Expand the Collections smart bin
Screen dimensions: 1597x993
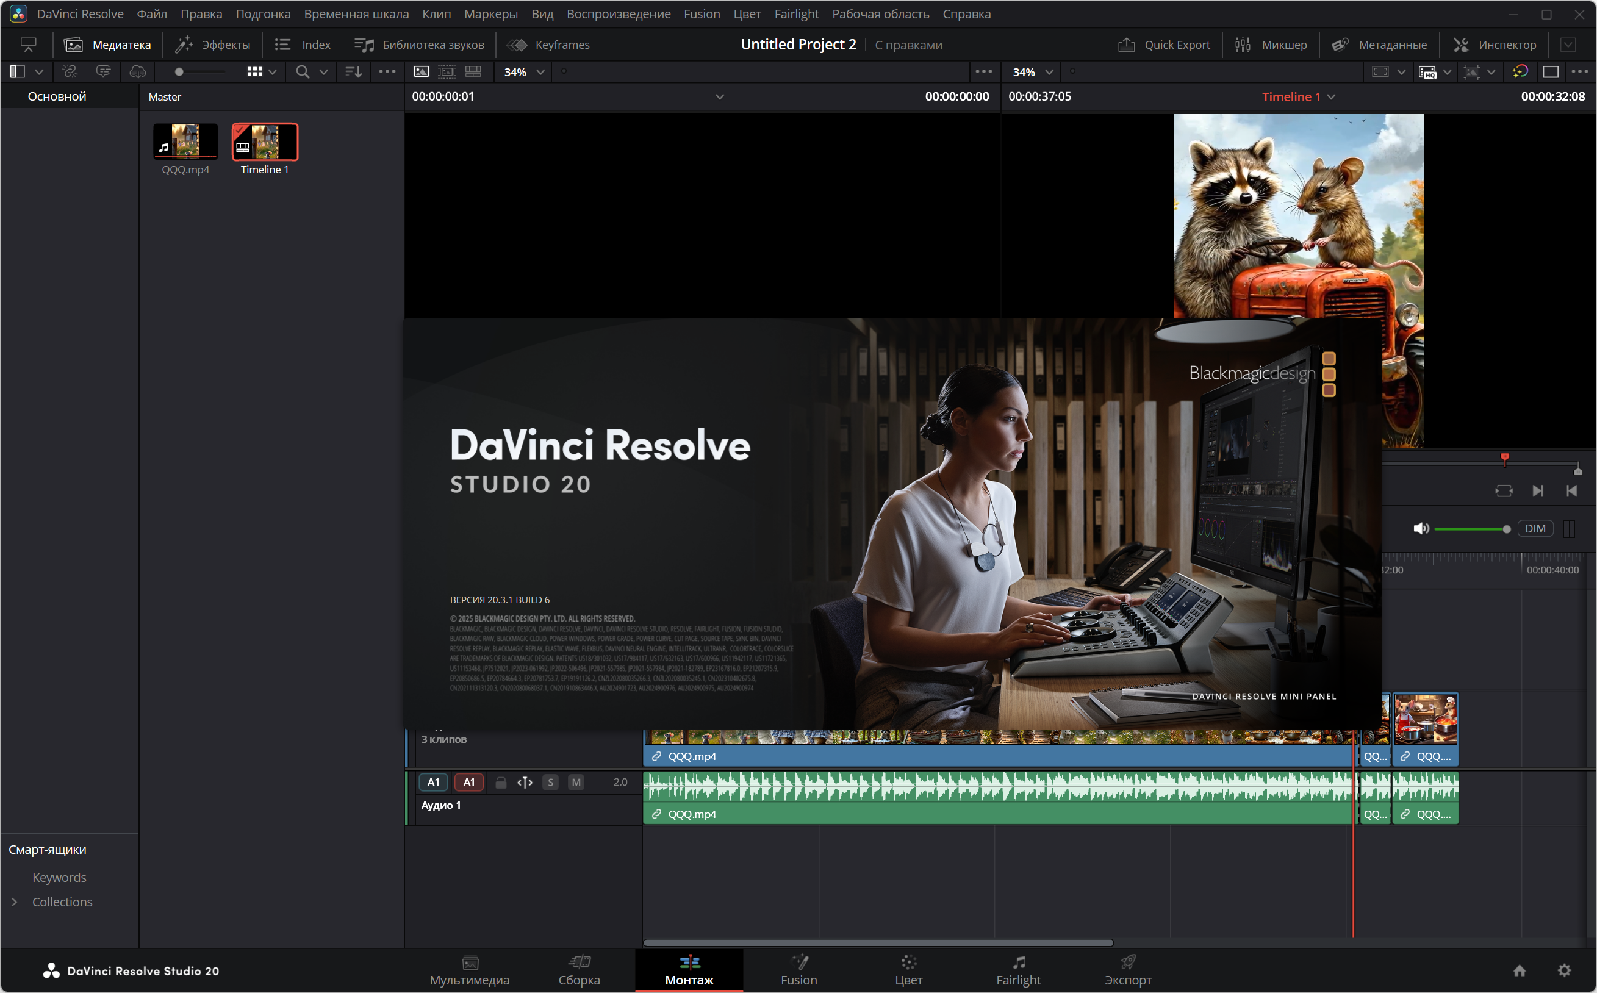point(15,902)
